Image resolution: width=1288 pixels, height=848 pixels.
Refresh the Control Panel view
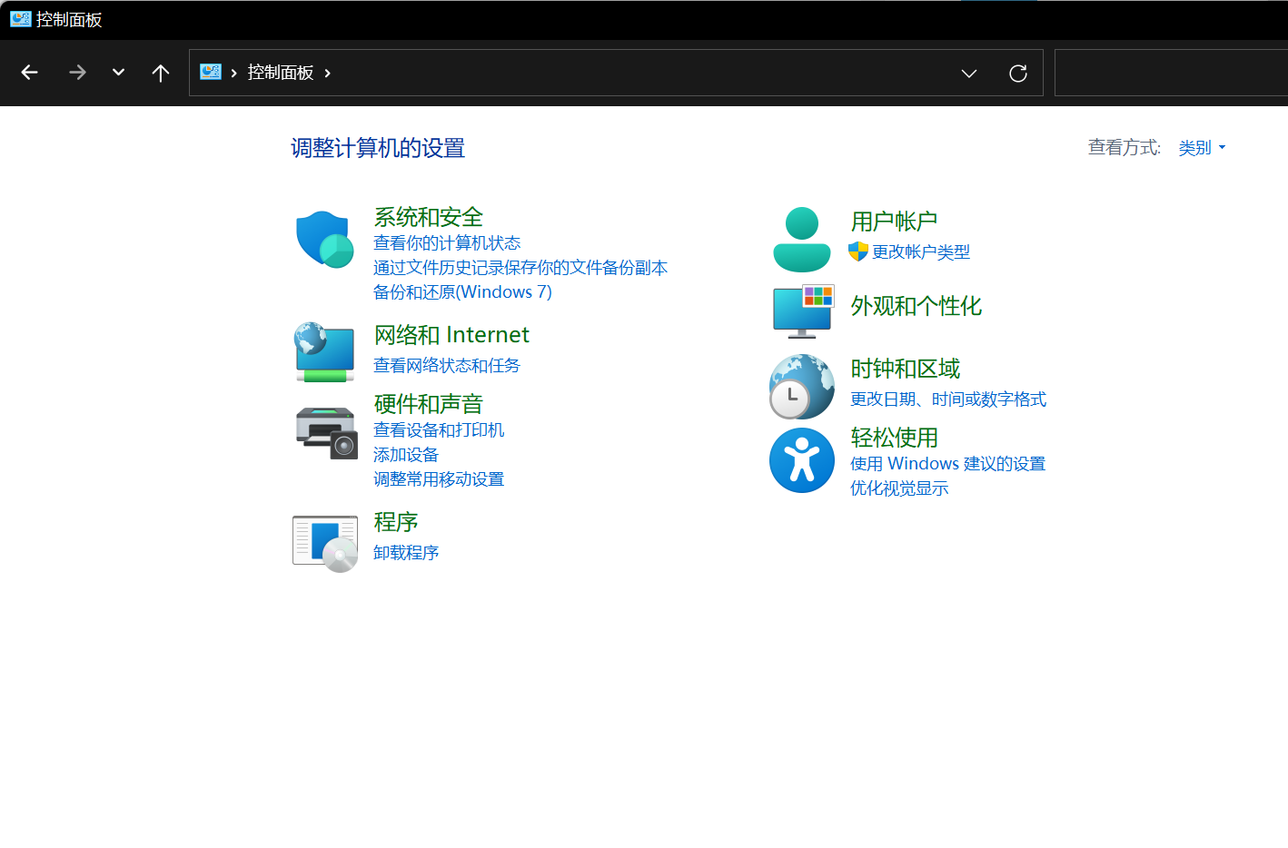click(x=1018, y=74)
